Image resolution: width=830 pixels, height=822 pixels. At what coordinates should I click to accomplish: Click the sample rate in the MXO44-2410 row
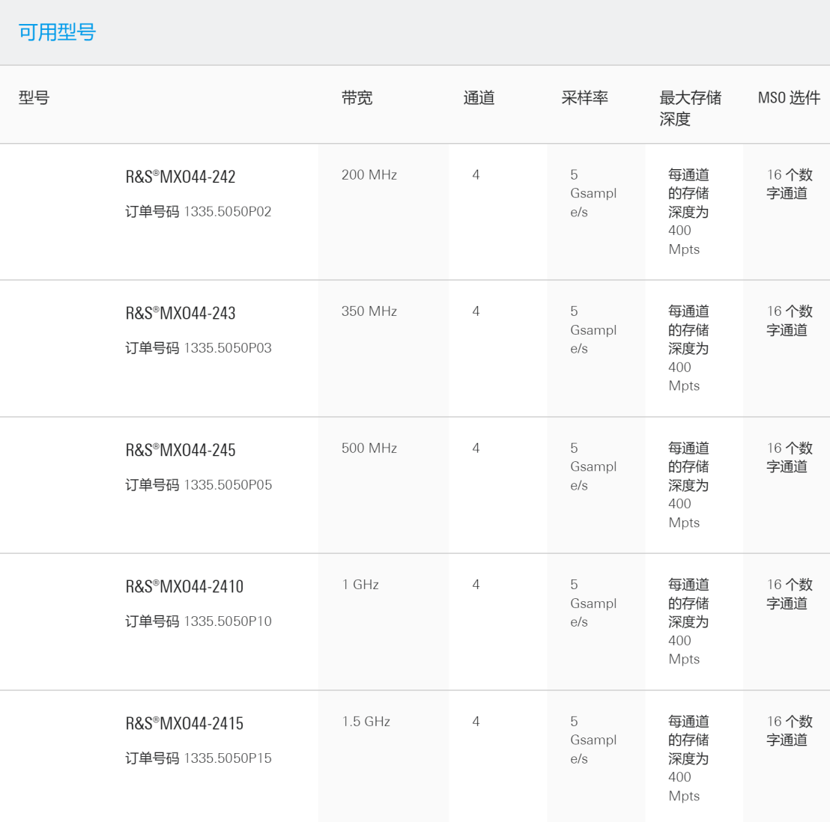[x=593, y=603]
